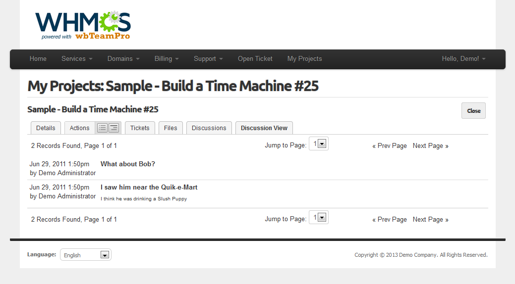This screenshot has height=284, width=515.
Task: Click the indented tree view icon beside Actions
Action: 114,128
